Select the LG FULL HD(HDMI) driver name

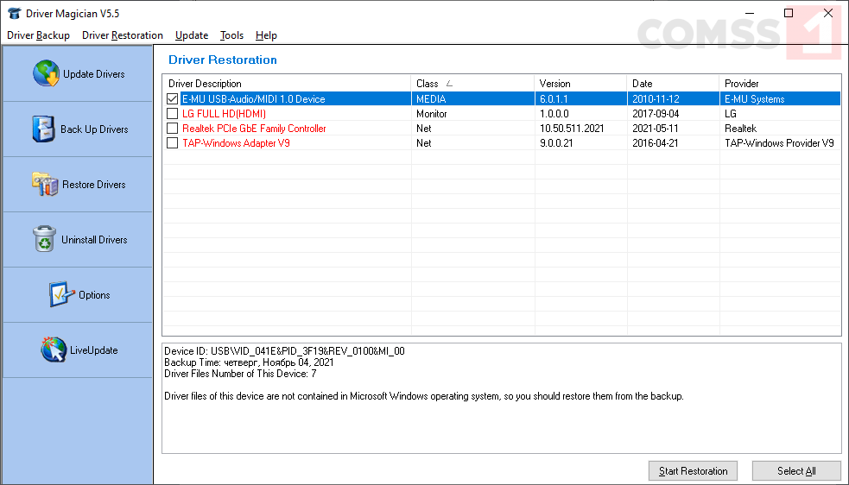coord(225,114)
